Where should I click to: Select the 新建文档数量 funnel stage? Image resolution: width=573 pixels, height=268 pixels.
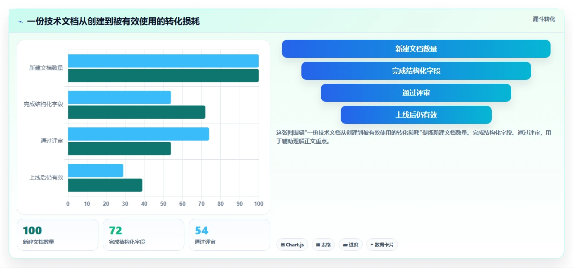(416, 49)
